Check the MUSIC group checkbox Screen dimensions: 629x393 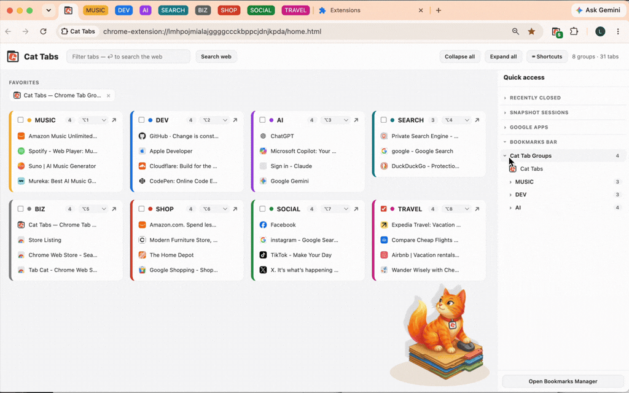tap(20, 120)
